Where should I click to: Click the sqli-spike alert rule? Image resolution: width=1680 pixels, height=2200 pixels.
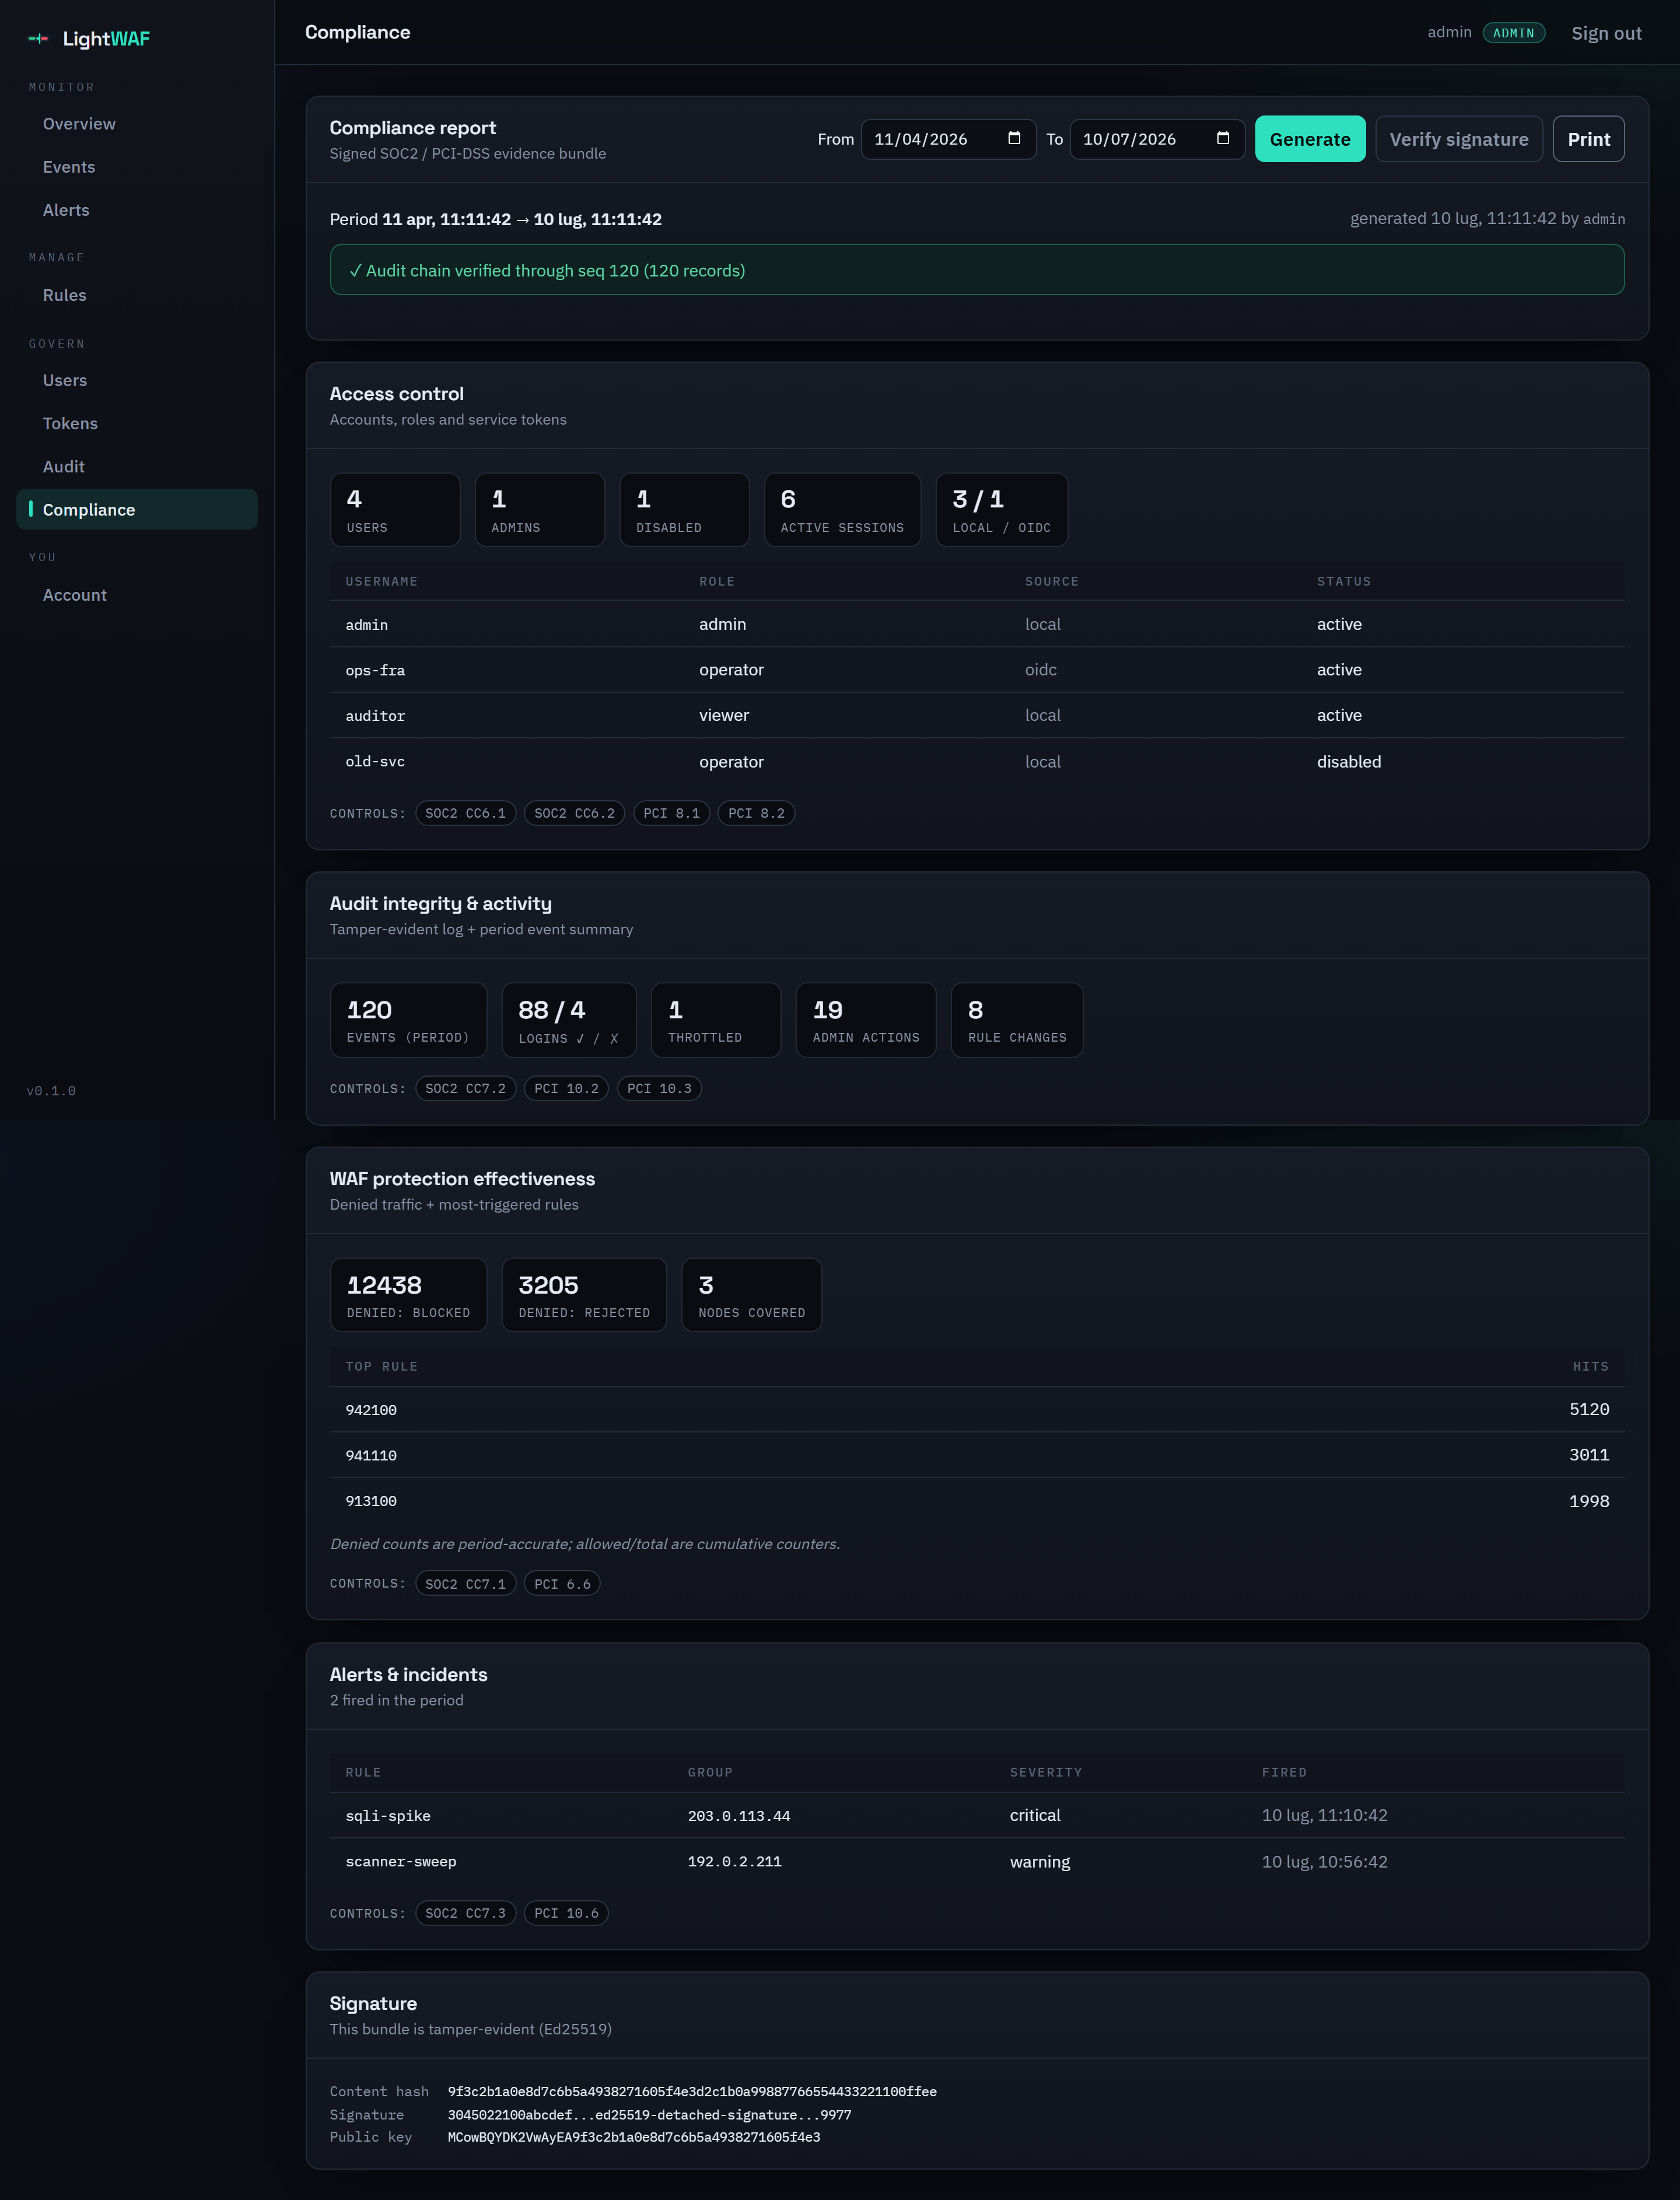click(388, 1816)
